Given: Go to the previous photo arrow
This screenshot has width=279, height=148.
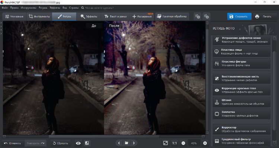Looking at the screenshot, I should click(119, 143).
